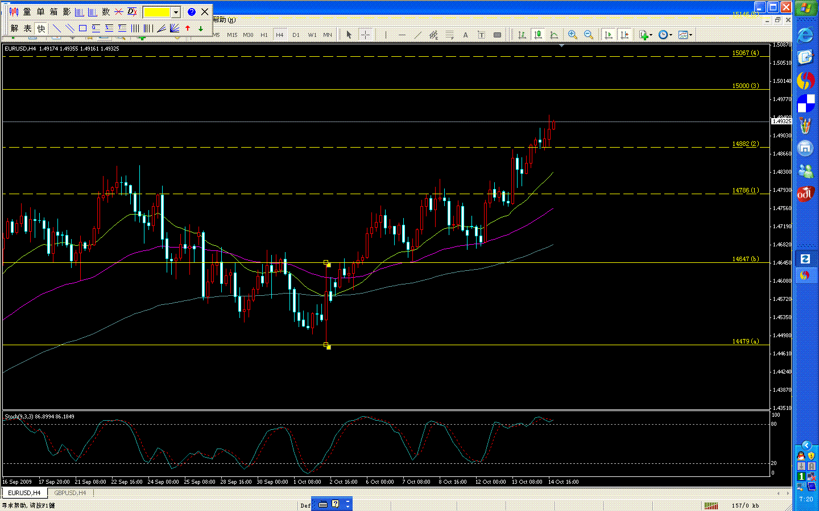
Task: Select the cursor arrow tool
Action: click(349, 35)
